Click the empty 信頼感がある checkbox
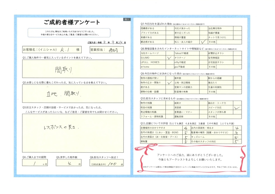The height and width of the screenshot is (194, 275). pyautogui.click(x=170, y=29)
